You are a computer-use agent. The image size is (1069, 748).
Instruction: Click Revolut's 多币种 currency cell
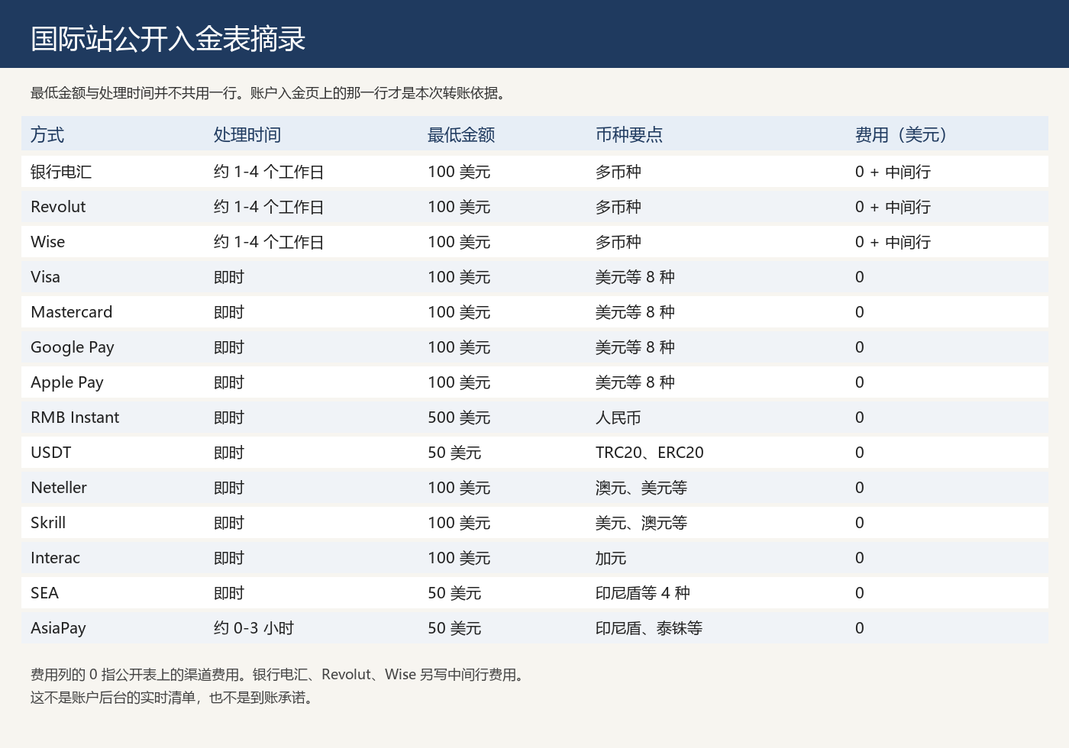point(618,207)
